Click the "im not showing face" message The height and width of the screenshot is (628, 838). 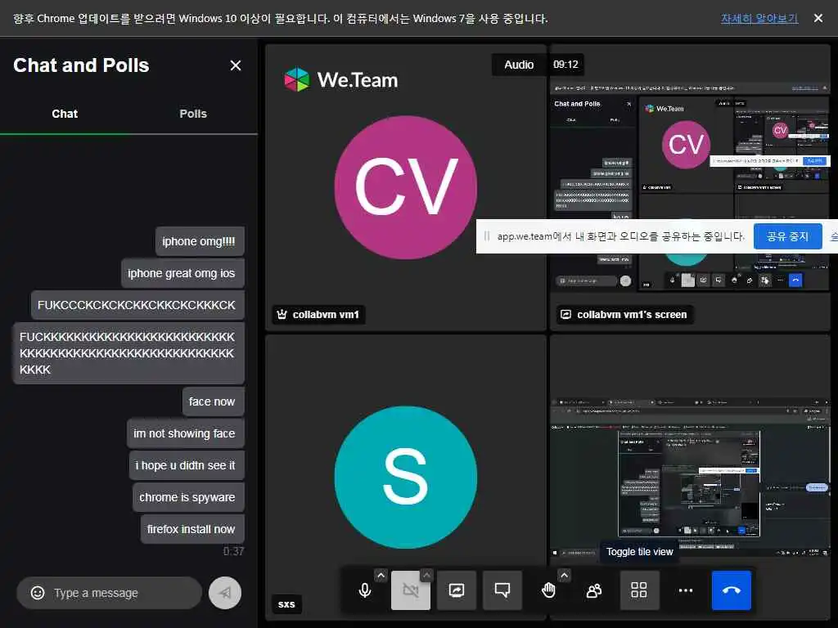pos(186,433)
